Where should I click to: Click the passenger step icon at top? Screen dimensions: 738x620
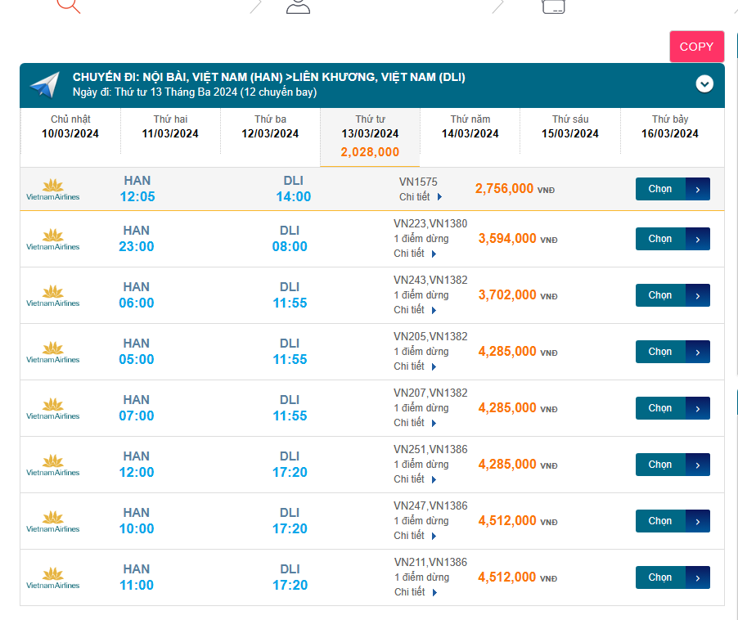298,6
